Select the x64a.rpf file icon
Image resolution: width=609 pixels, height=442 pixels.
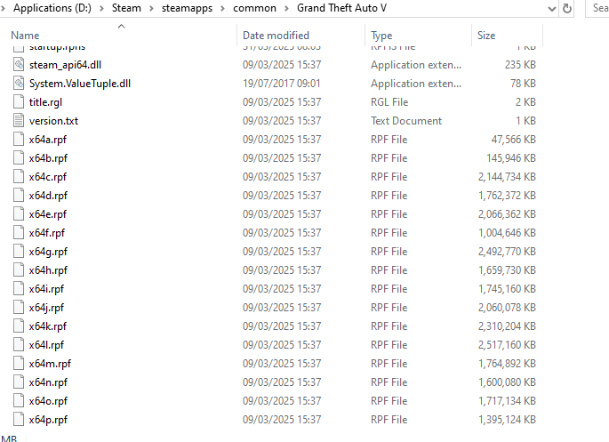[20, 140]
